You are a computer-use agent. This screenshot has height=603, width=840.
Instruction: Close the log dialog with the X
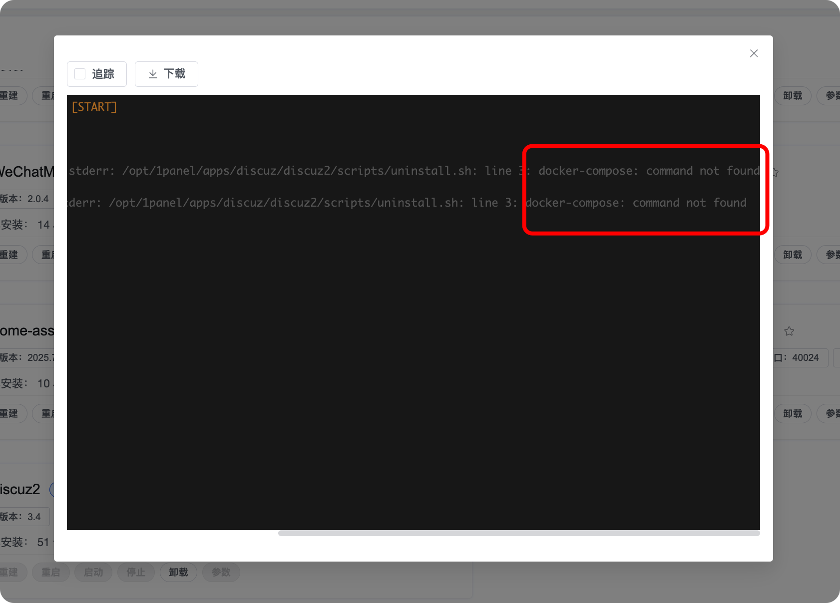coord(754,53)
